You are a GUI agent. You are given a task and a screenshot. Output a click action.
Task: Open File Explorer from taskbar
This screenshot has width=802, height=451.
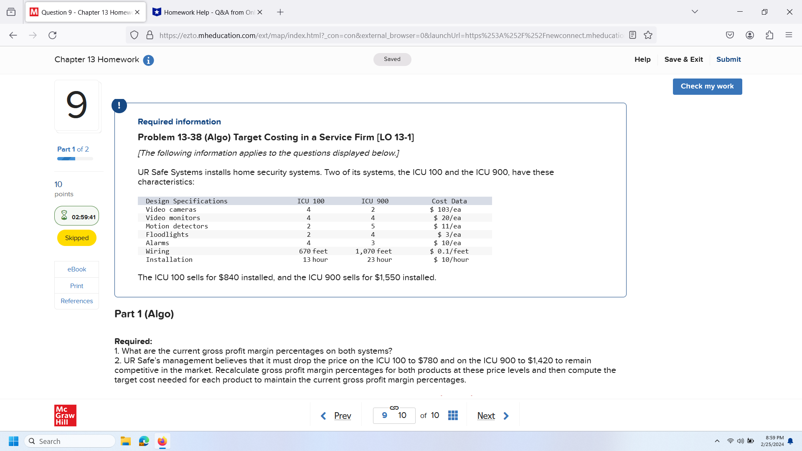[126, 441]
